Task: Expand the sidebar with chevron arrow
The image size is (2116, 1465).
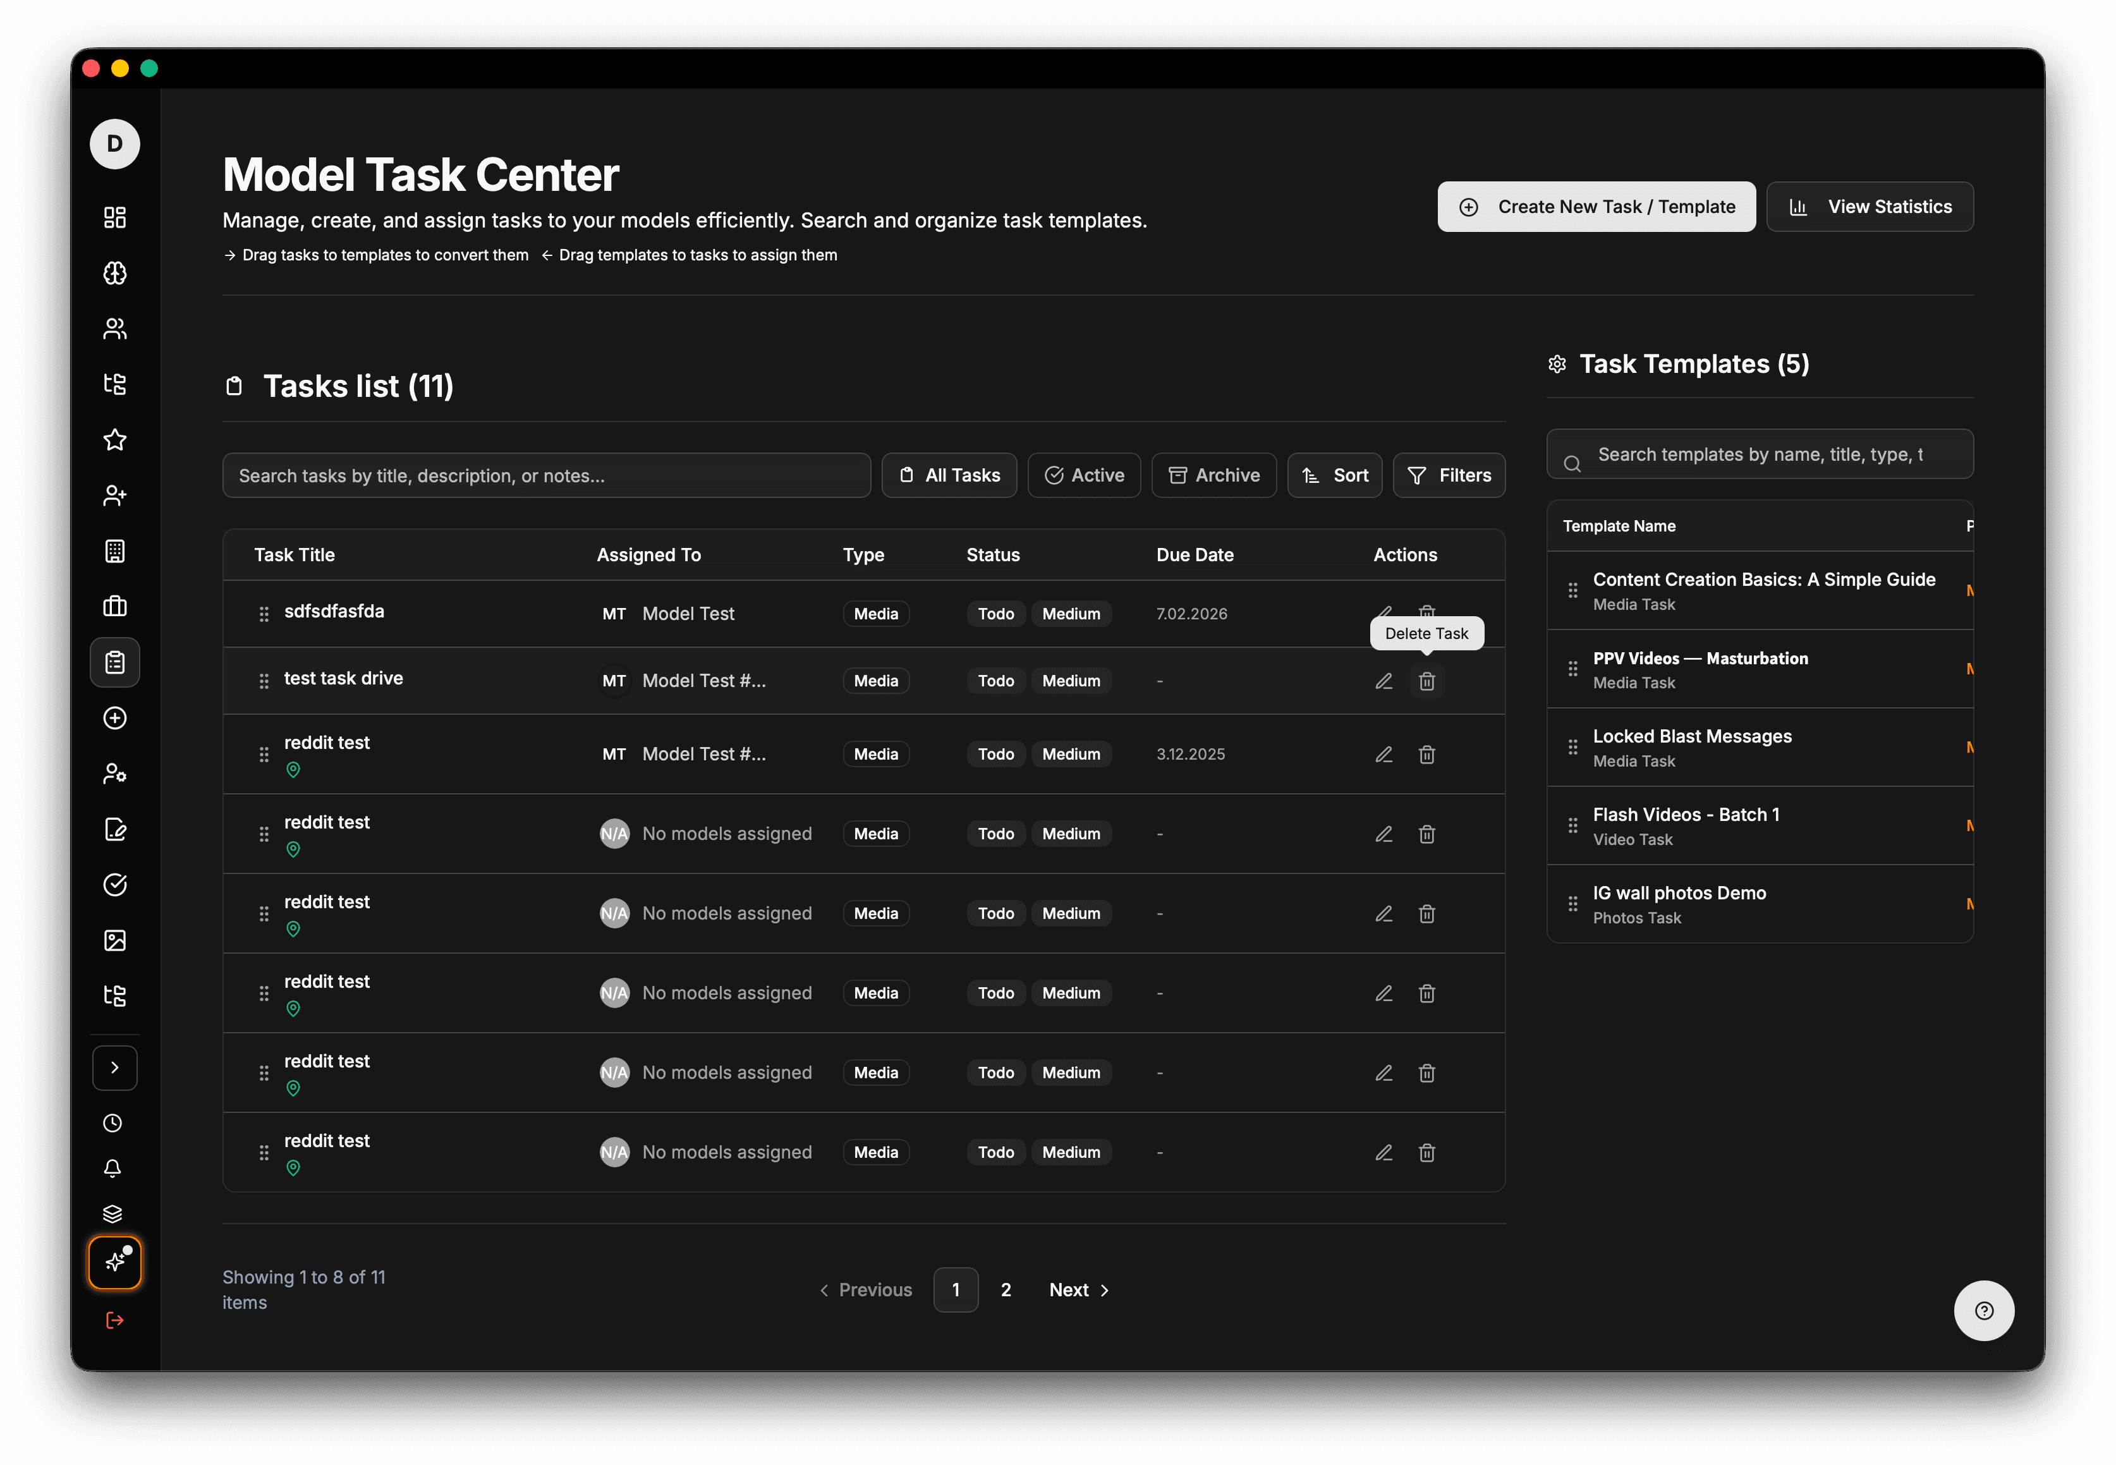Action: (115, 1067)
